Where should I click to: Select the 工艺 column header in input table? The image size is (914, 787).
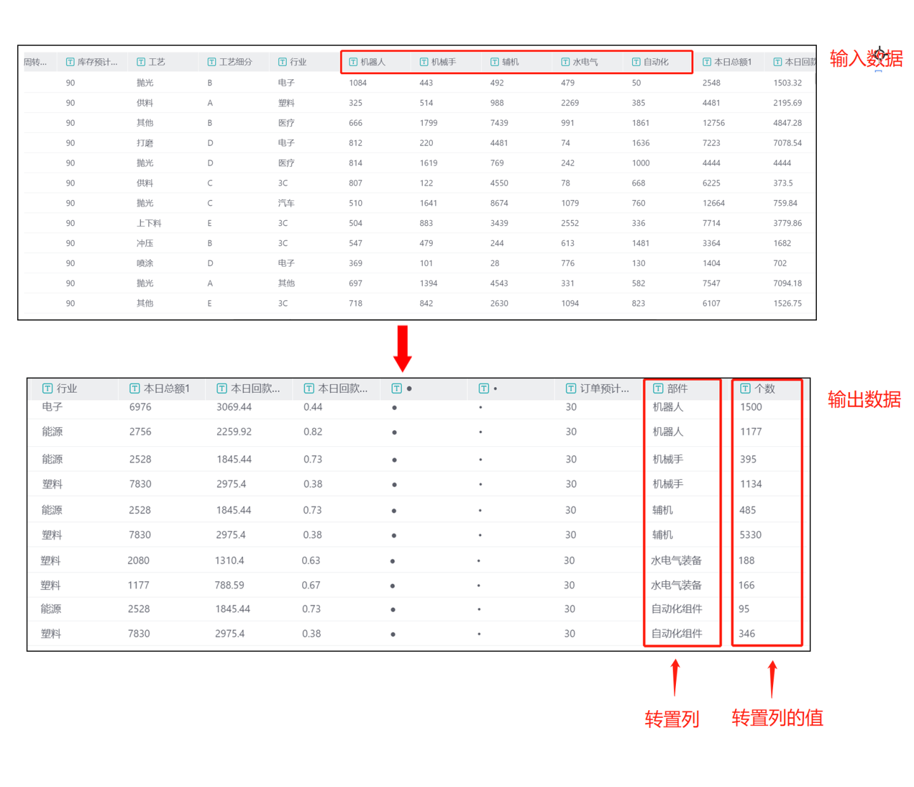pos(156,62)
